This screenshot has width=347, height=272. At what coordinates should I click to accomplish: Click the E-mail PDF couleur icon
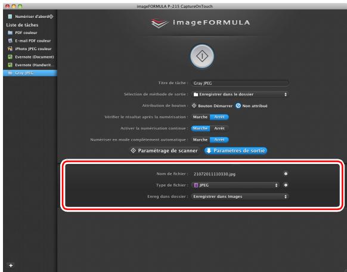point(10,41)
